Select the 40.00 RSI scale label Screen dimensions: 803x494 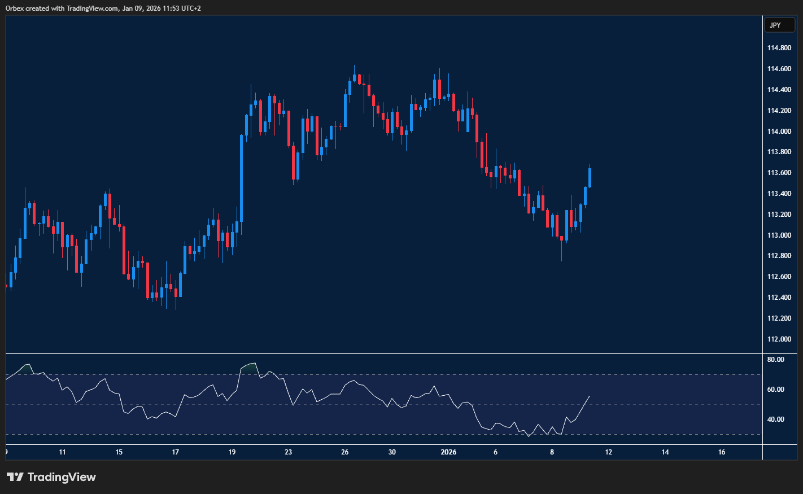pos(775,419)
